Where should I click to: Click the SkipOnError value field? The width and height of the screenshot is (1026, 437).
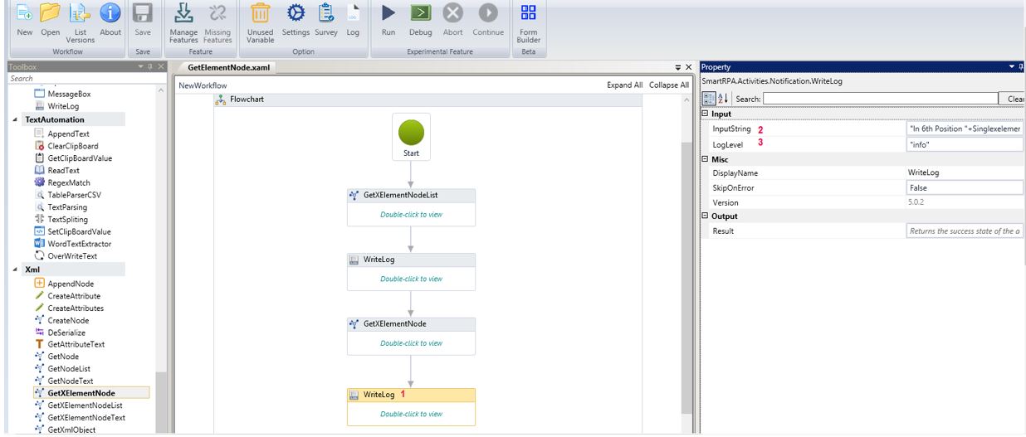[963, 188]
